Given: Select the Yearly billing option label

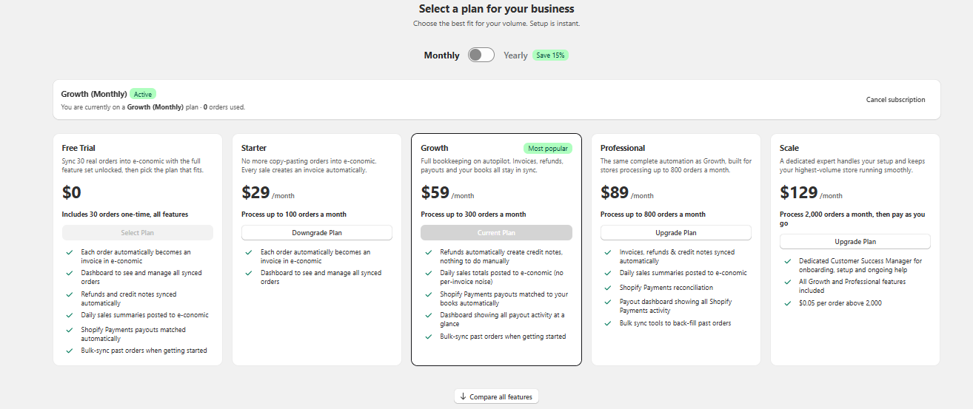Looking at the screenshot, I should coord(515,55).
